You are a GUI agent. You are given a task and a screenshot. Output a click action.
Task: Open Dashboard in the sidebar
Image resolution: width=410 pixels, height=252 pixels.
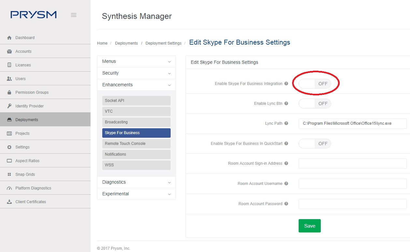pos(45,38)
